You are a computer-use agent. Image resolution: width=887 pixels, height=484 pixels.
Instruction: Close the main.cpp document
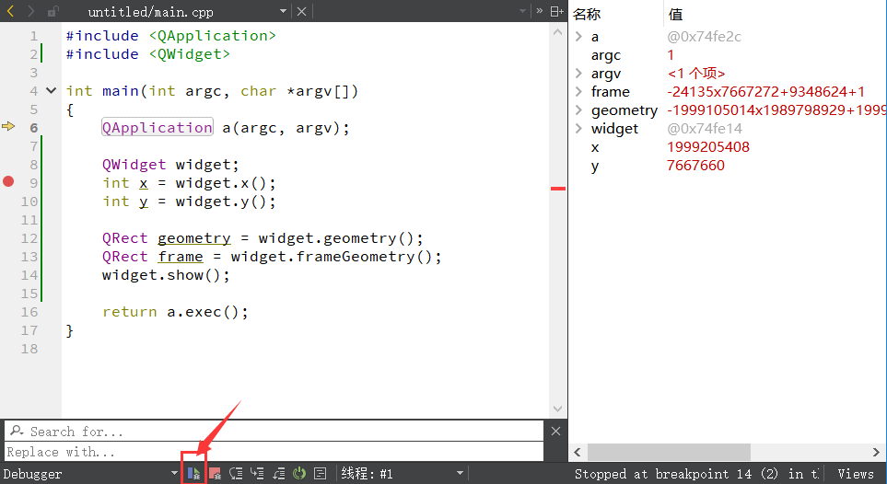[301, 11]
